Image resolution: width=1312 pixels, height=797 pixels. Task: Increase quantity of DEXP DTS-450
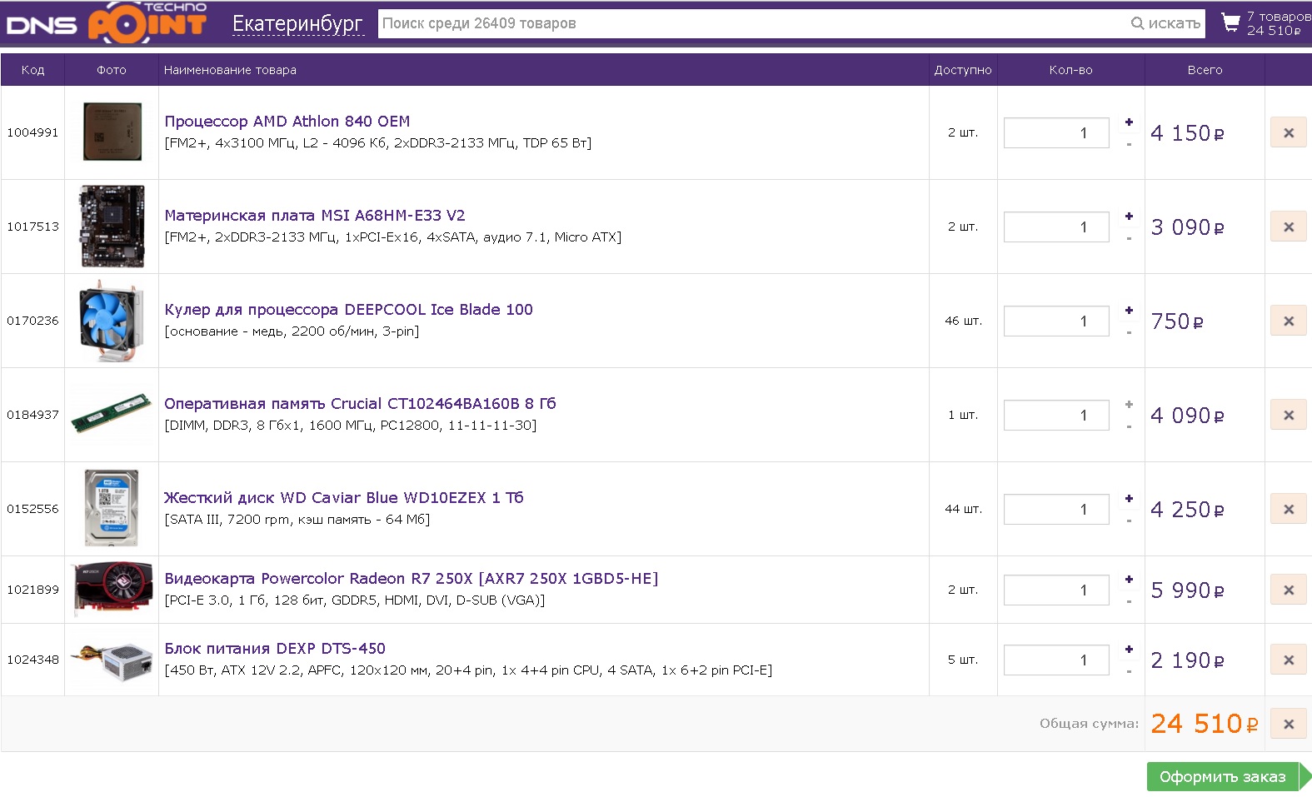[1129, 650]
